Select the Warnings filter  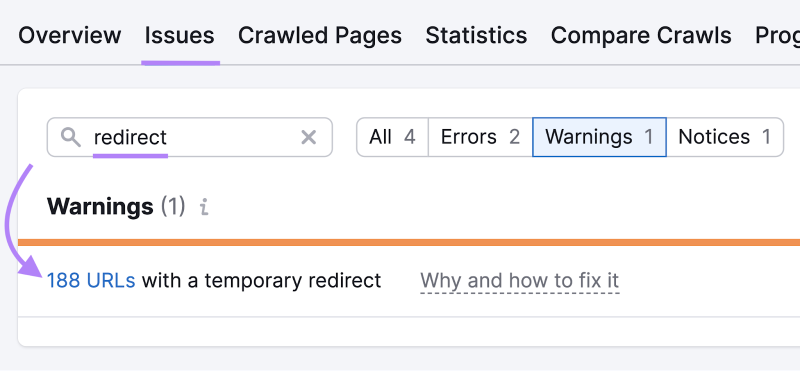click(x=598, y=137)
